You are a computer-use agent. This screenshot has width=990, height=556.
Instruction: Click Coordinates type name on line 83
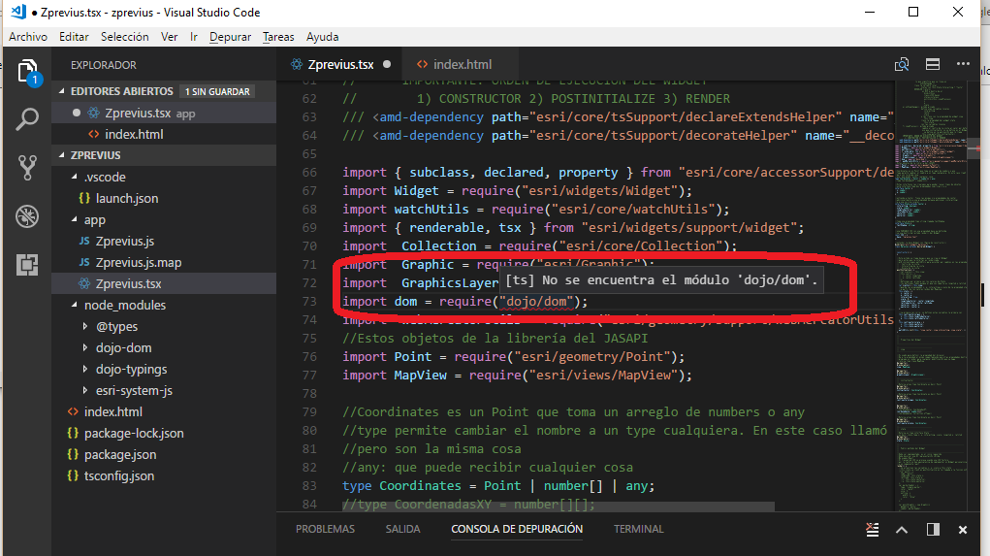click(421, 486)
